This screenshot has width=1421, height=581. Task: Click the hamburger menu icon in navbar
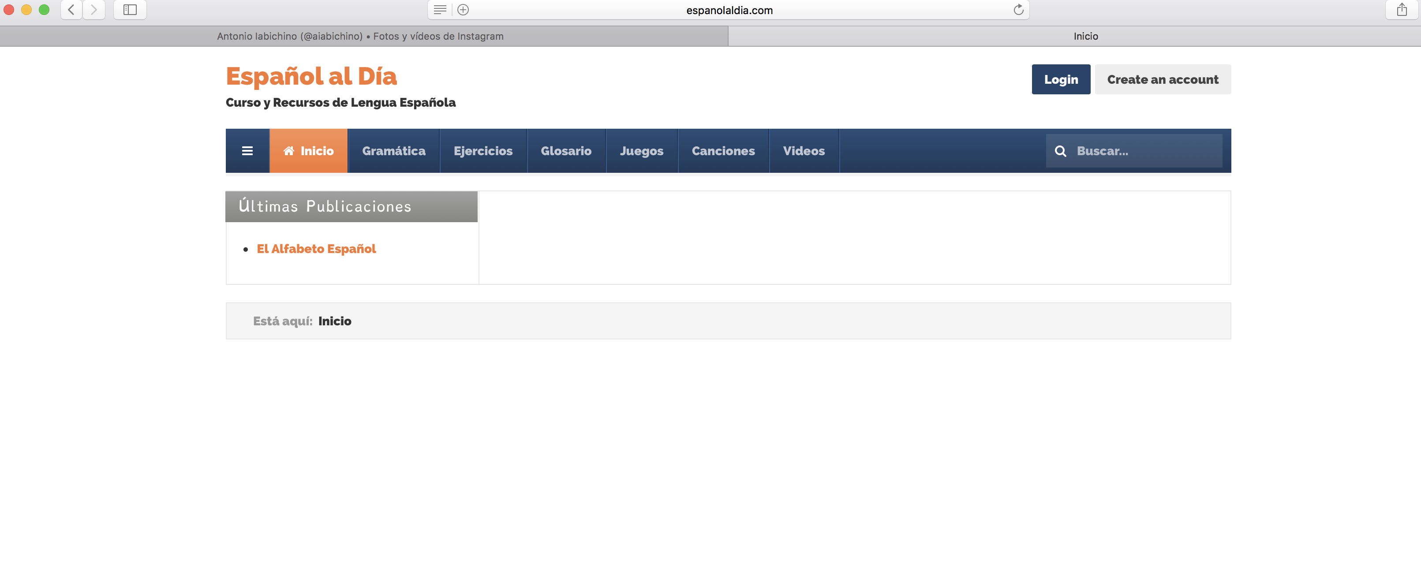(247, 150)
